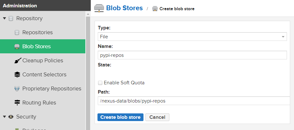Open the Type dropdown arrow
The height and width of the screenshot is (130, 294).
pos(283,37)
